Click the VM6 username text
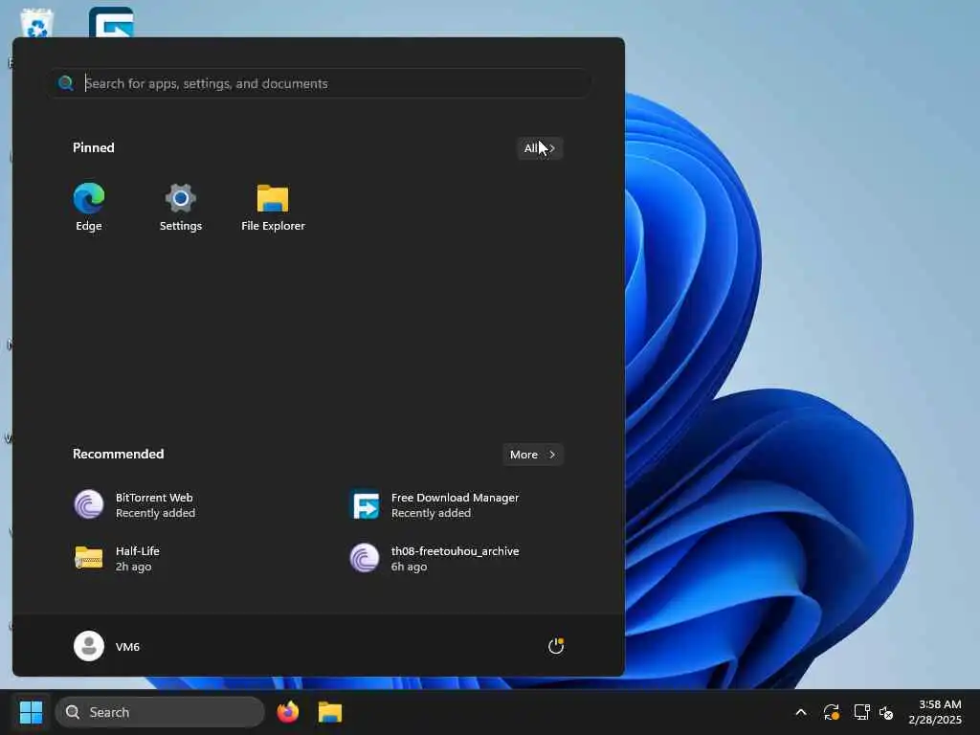 127,647
